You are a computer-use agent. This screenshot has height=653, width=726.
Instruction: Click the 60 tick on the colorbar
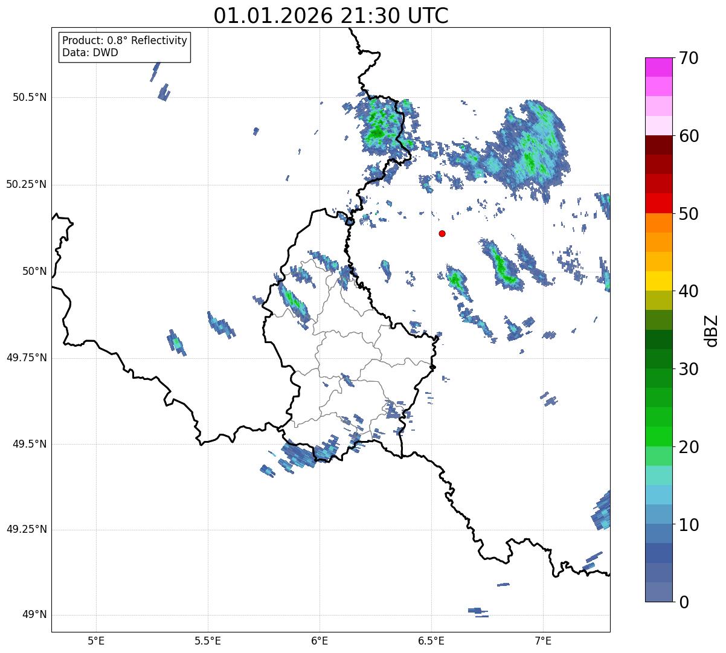tap(689, 136)
